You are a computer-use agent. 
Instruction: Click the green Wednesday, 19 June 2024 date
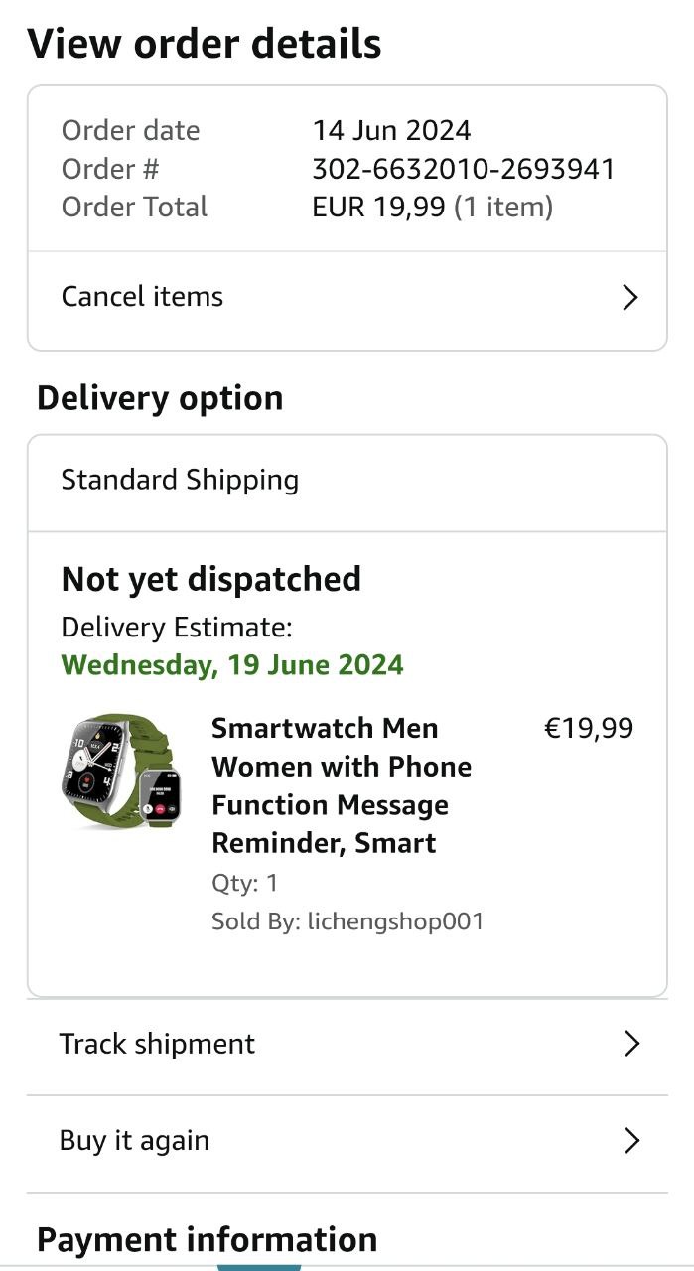point(232,664)
